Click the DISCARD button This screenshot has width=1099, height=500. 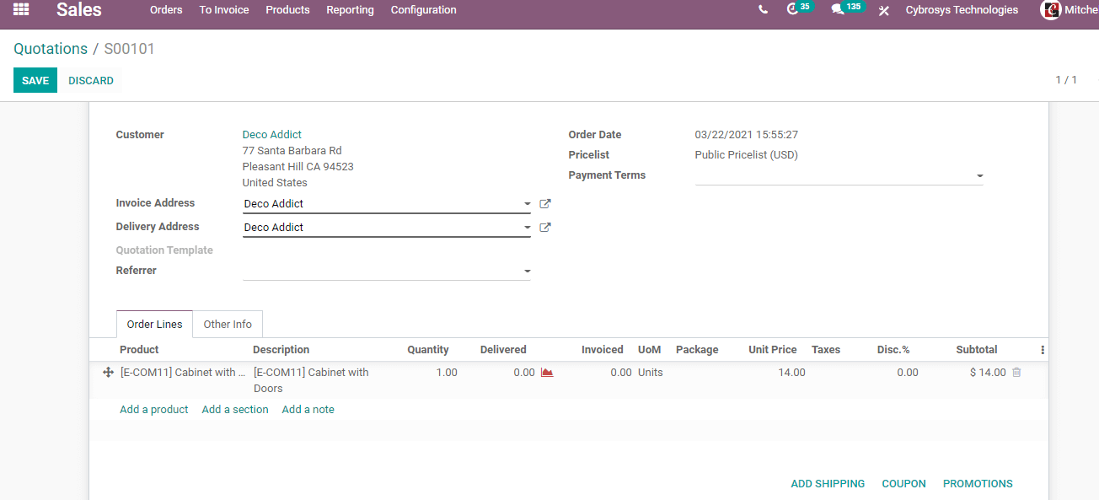point(91,80)
